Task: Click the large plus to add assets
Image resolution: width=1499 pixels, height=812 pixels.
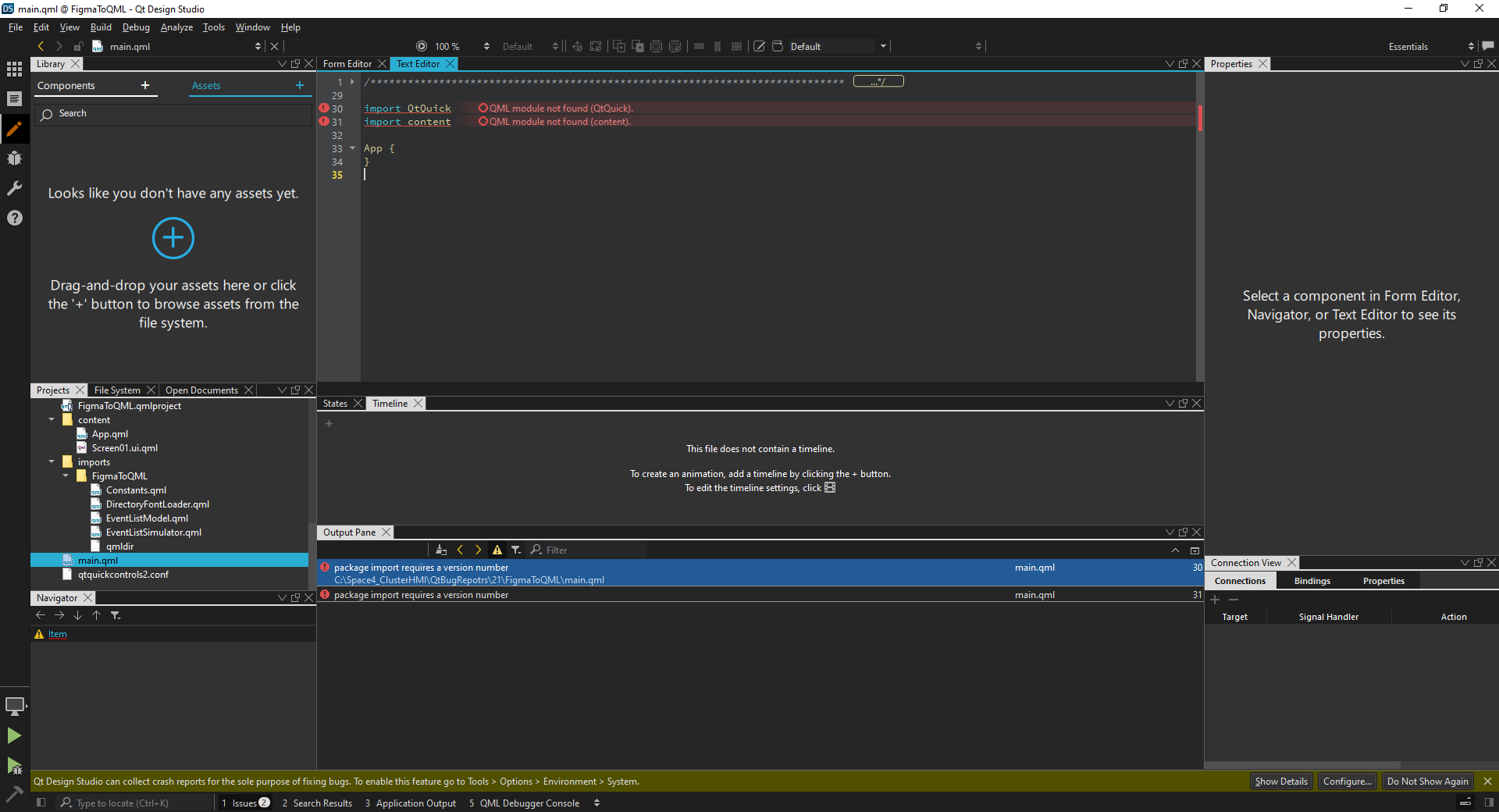Action: (173, 238)
